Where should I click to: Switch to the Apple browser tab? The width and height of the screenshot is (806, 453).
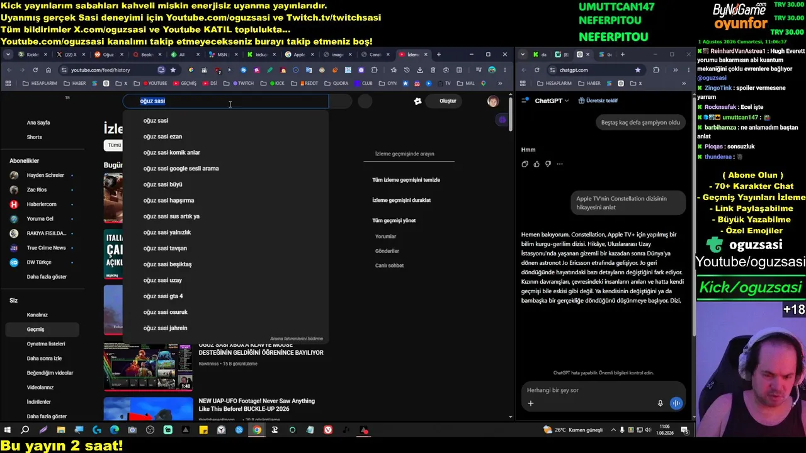coord(297,55)
